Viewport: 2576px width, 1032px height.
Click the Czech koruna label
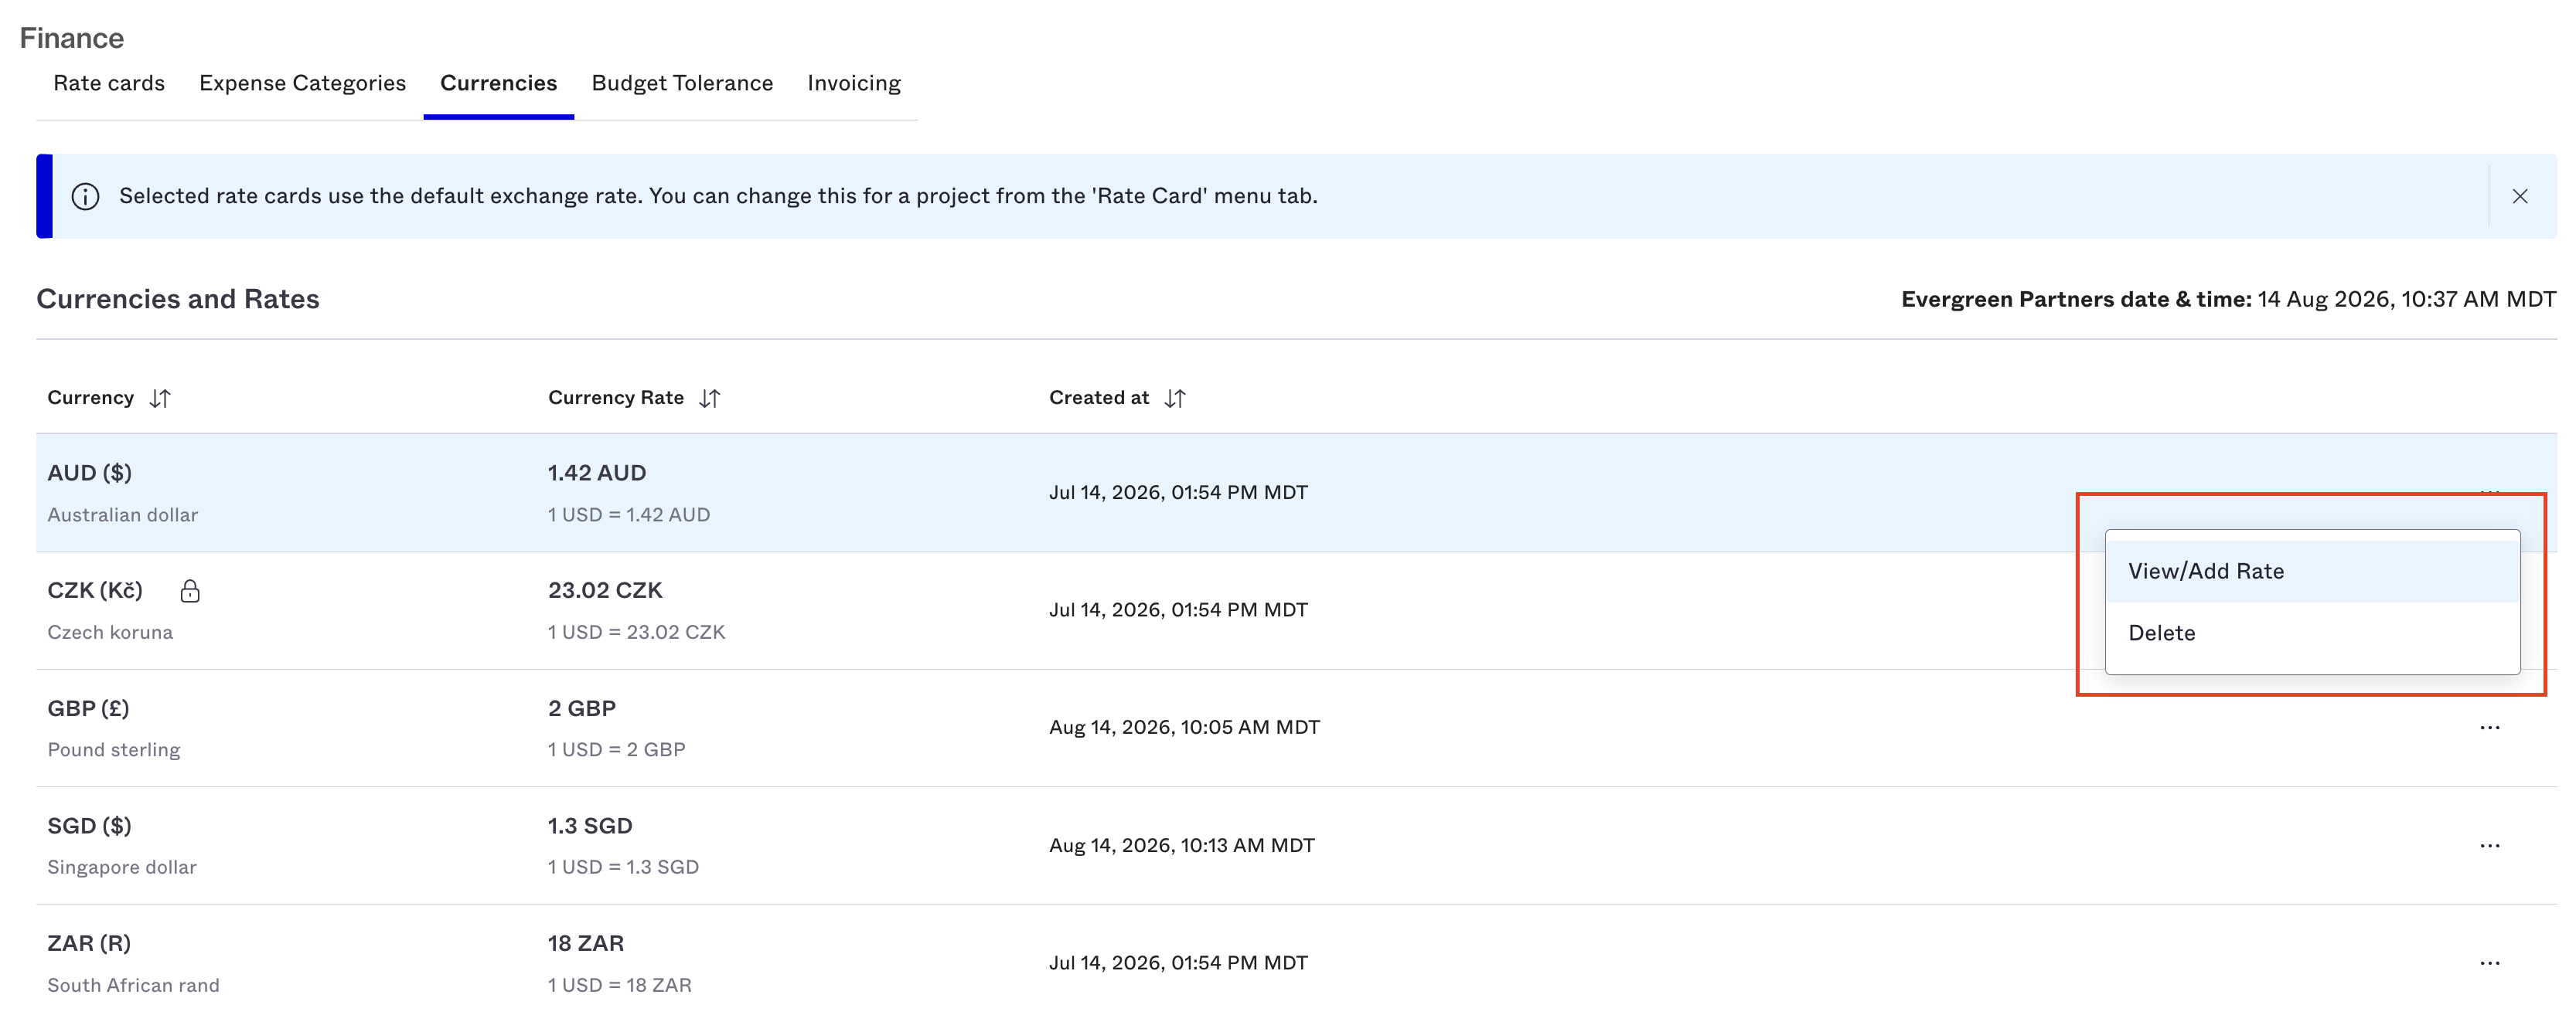pyautogui.click(x=110, y=633)
